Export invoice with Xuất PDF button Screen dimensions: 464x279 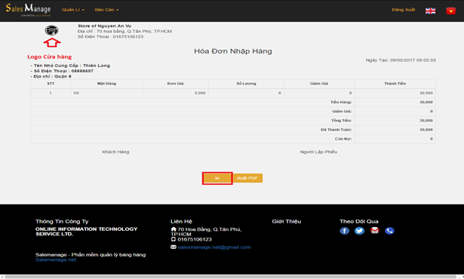[247, 178]
